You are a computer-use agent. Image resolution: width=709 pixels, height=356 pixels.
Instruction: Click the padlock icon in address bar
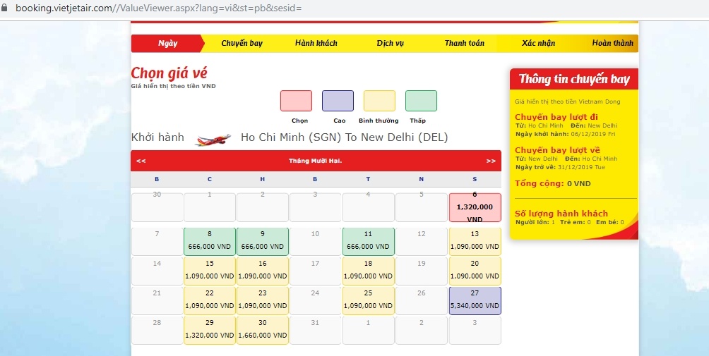6,8
